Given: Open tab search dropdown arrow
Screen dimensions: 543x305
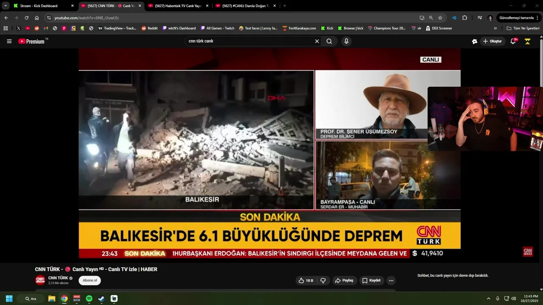Looking at the screenshot, I should click(x=6, y=6).
